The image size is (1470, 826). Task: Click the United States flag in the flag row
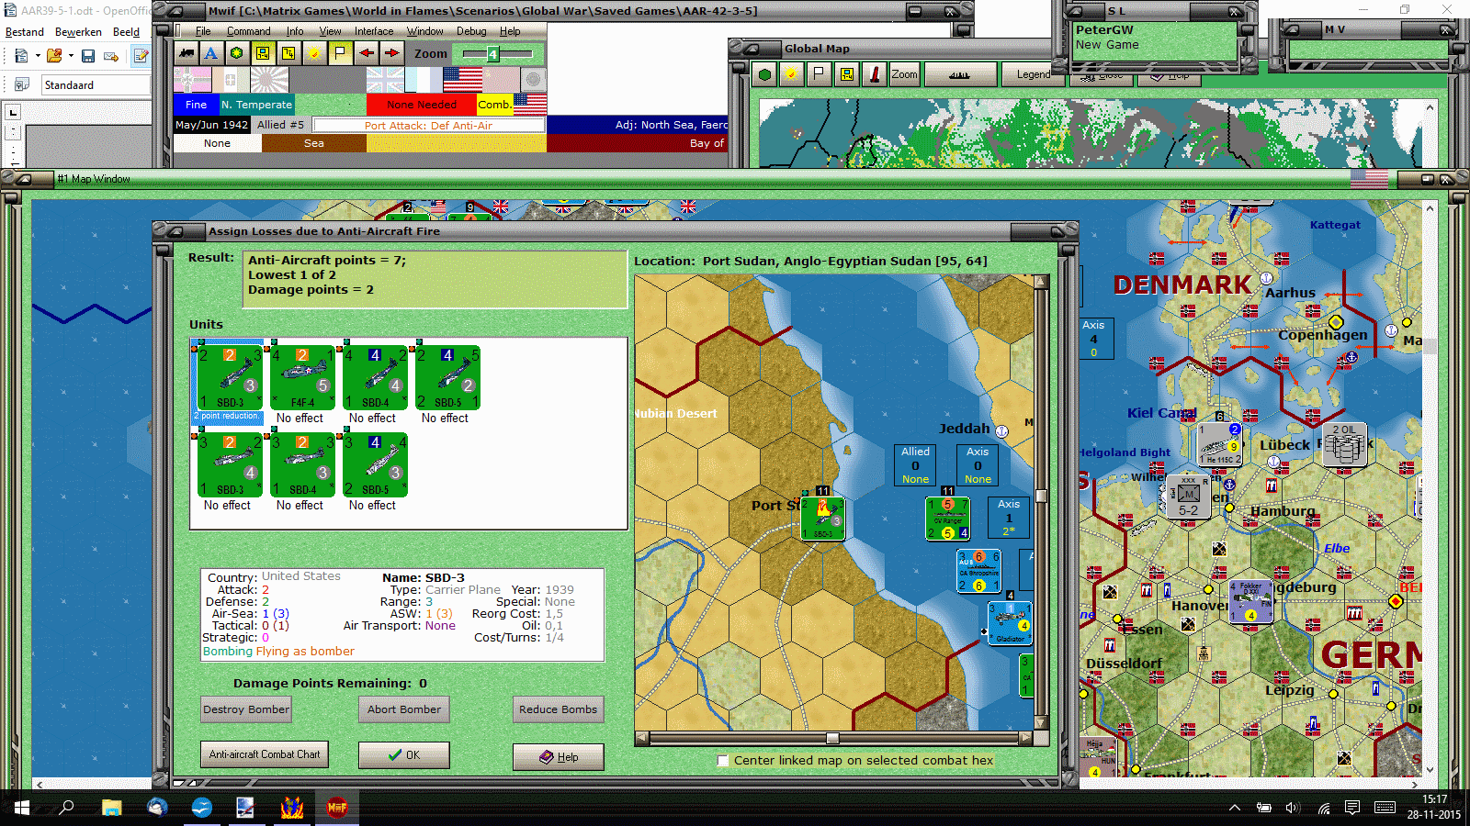[x=462, y=81]
